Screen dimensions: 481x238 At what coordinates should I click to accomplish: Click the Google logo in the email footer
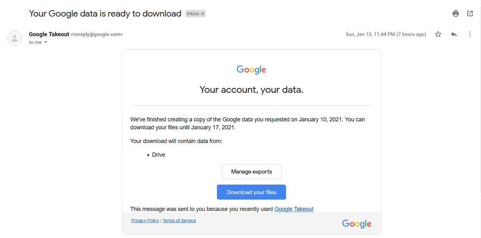tap(356, 224)
